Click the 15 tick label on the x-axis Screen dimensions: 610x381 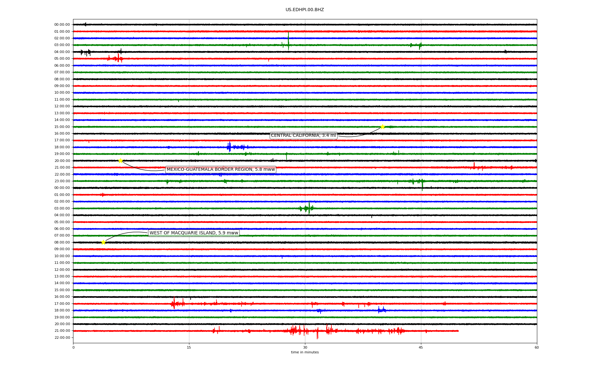point(189,347)
